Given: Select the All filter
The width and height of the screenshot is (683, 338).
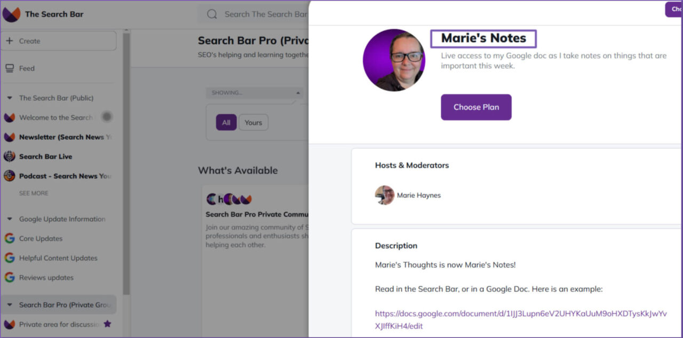Looking at the screenshot, I should (226, 123).
